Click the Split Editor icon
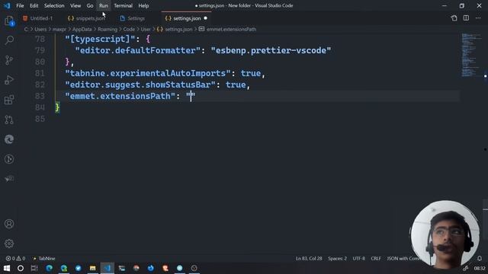This screenshot has width=488, height=274. [x=466, y=18]
